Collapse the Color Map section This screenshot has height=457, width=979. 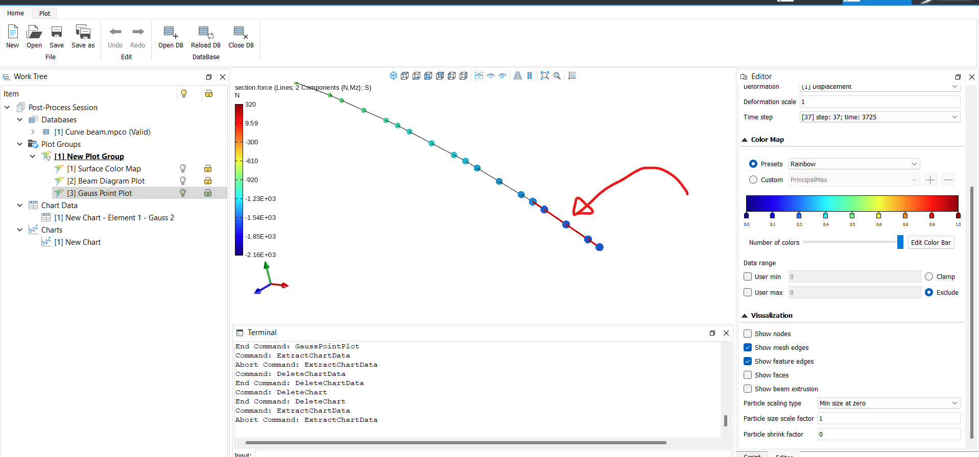745,140
